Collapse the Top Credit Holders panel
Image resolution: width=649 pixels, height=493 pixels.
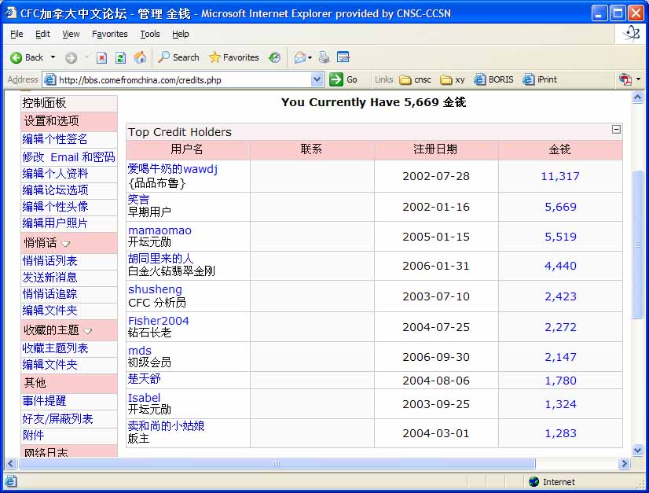point(616,130)
